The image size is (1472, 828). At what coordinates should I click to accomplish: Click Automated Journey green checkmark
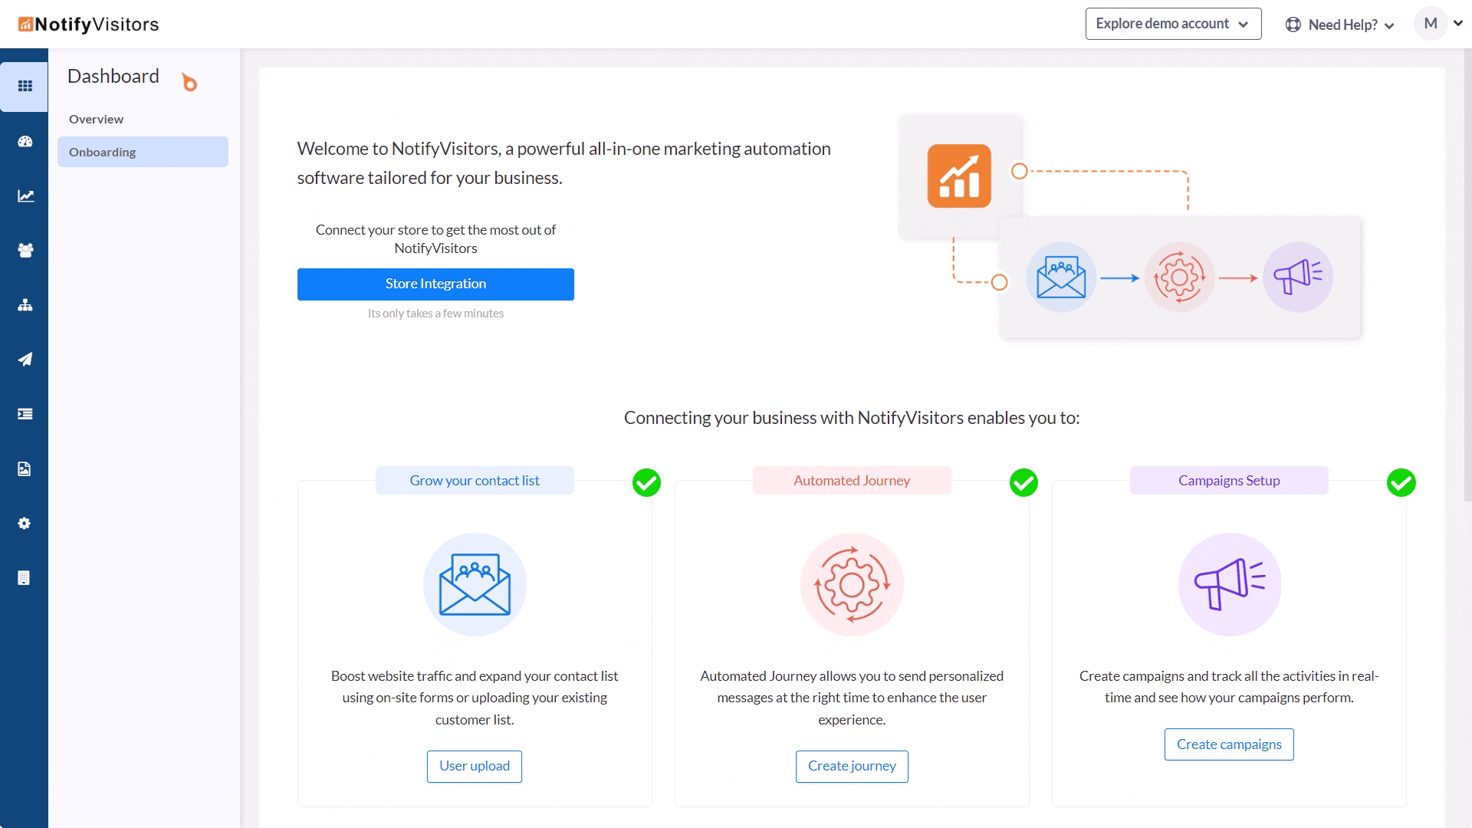point(1024,483)
